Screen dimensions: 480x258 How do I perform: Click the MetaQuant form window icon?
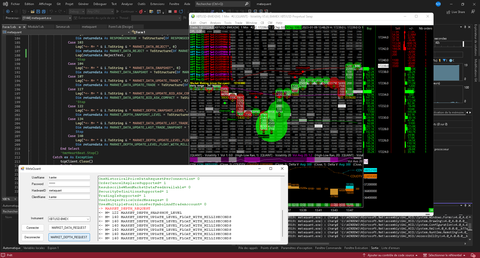(x=22, y=168)
